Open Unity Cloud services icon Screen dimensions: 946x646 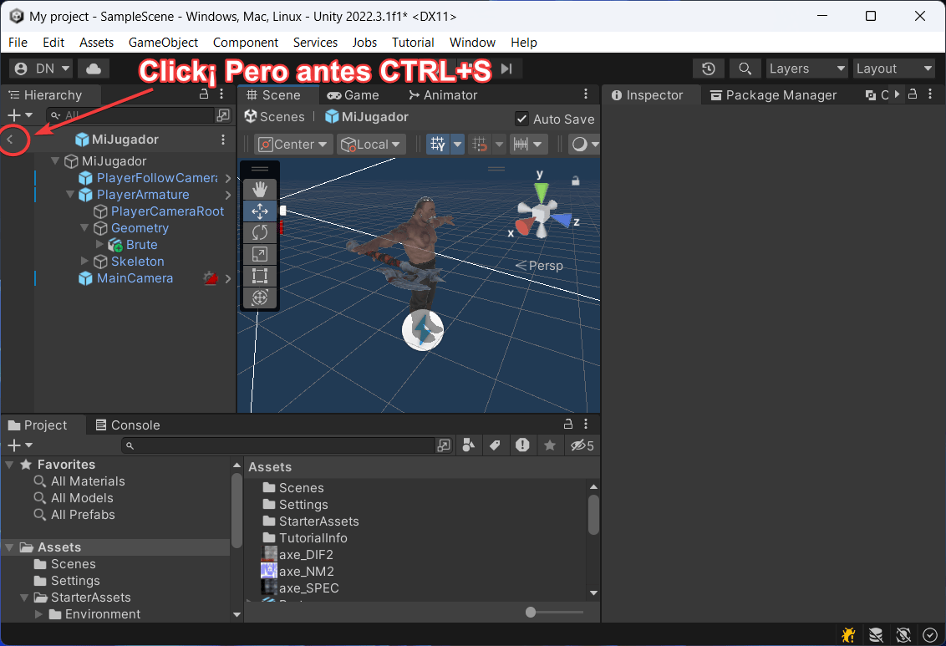pyautogui.click(x=94, y=69)
